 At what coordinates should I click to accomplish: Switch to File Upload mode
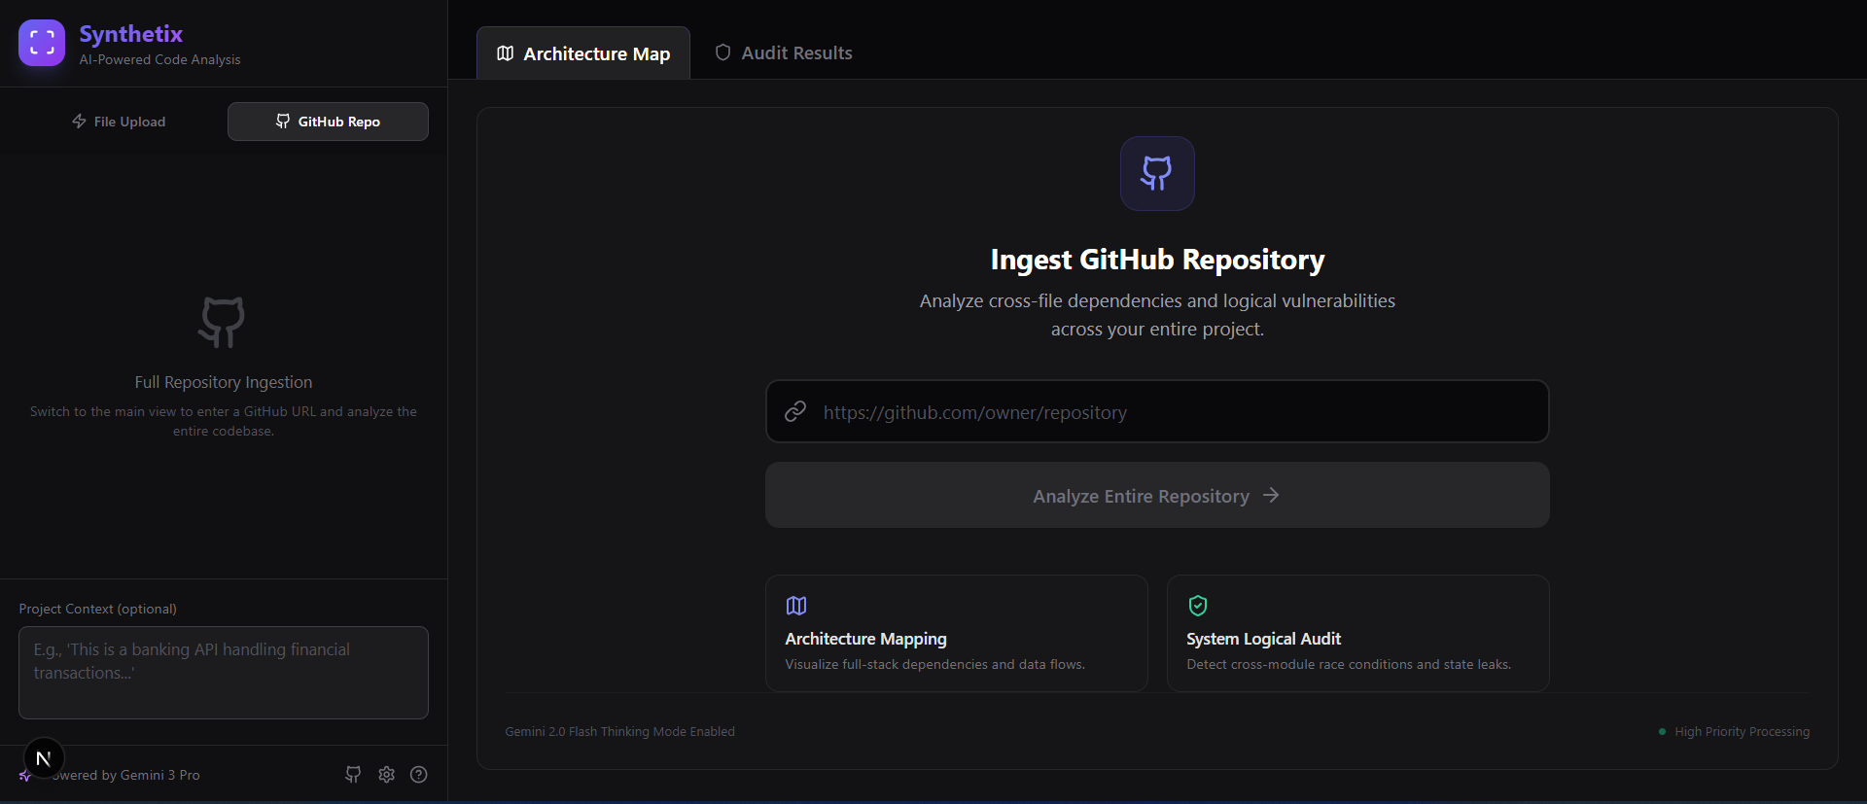click(119, 122)
